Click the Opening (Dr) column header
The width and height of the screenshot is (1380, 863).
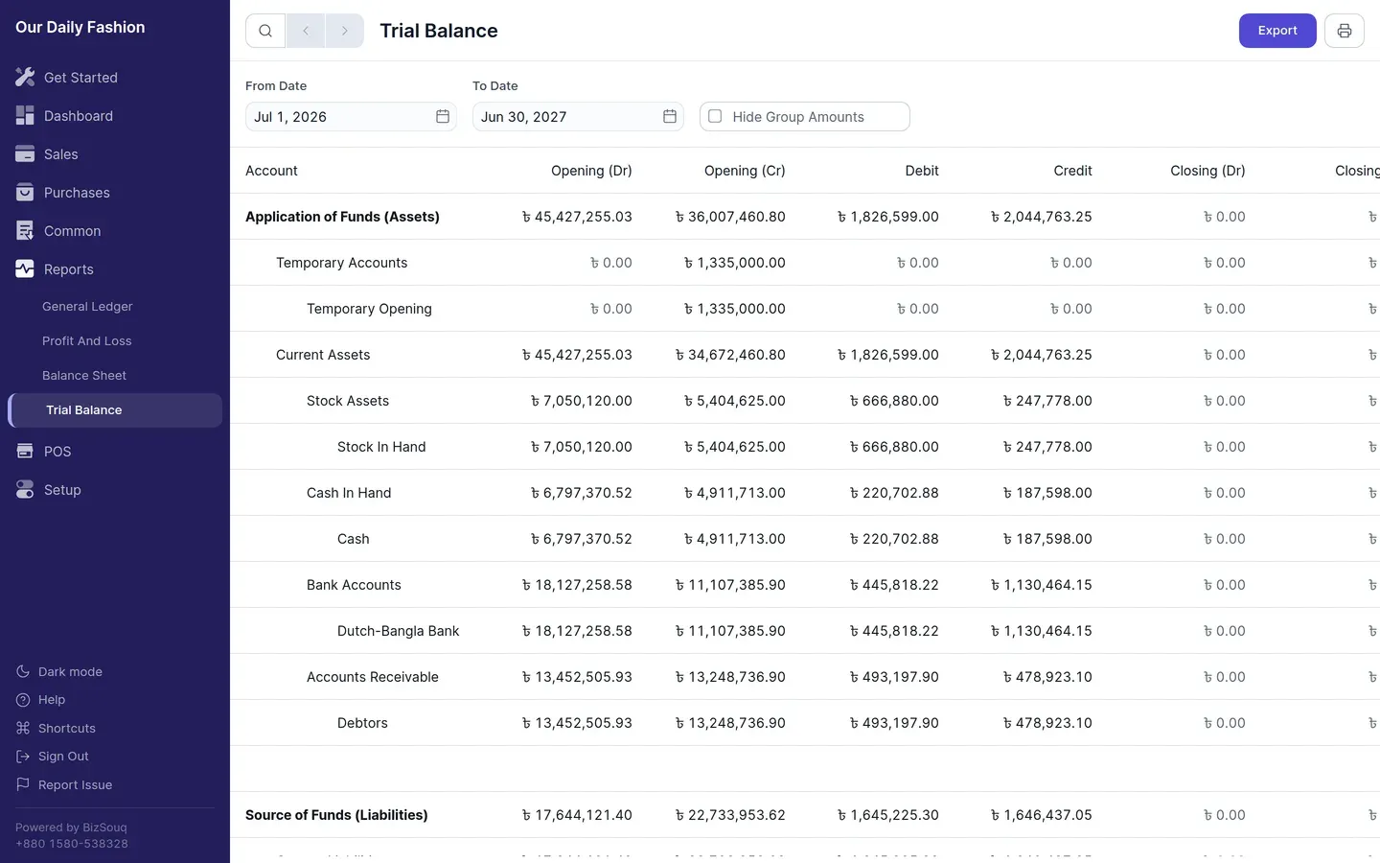point(591,171)
